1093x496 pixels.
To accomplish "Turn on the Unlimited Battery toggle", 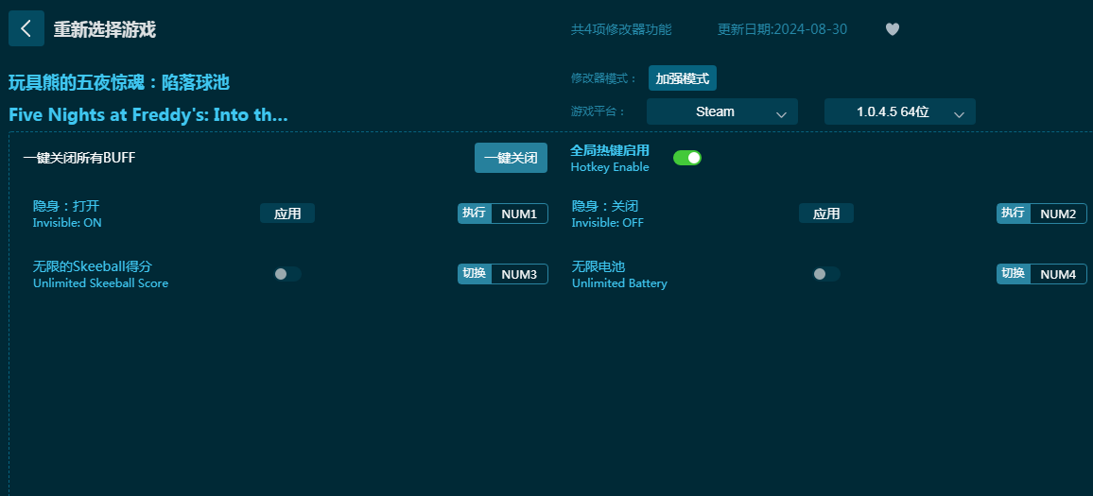I will coord(826,274).
